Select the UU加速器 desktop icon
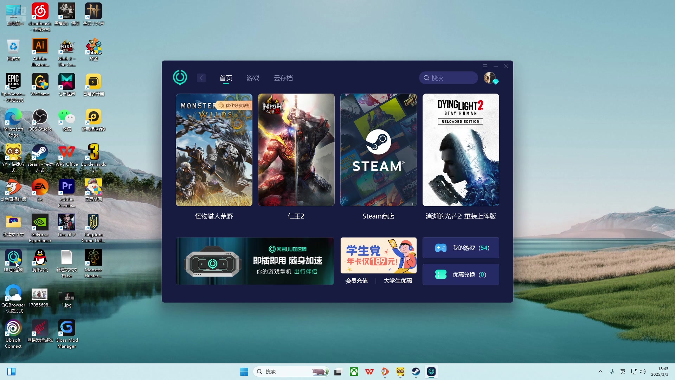Screen dimensions: 675x380 [x=13, y=260]
